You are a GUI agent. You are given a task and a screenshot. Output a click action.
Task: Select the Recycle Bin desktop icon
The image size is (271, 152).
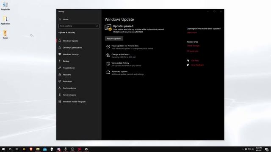pos(6,6)
